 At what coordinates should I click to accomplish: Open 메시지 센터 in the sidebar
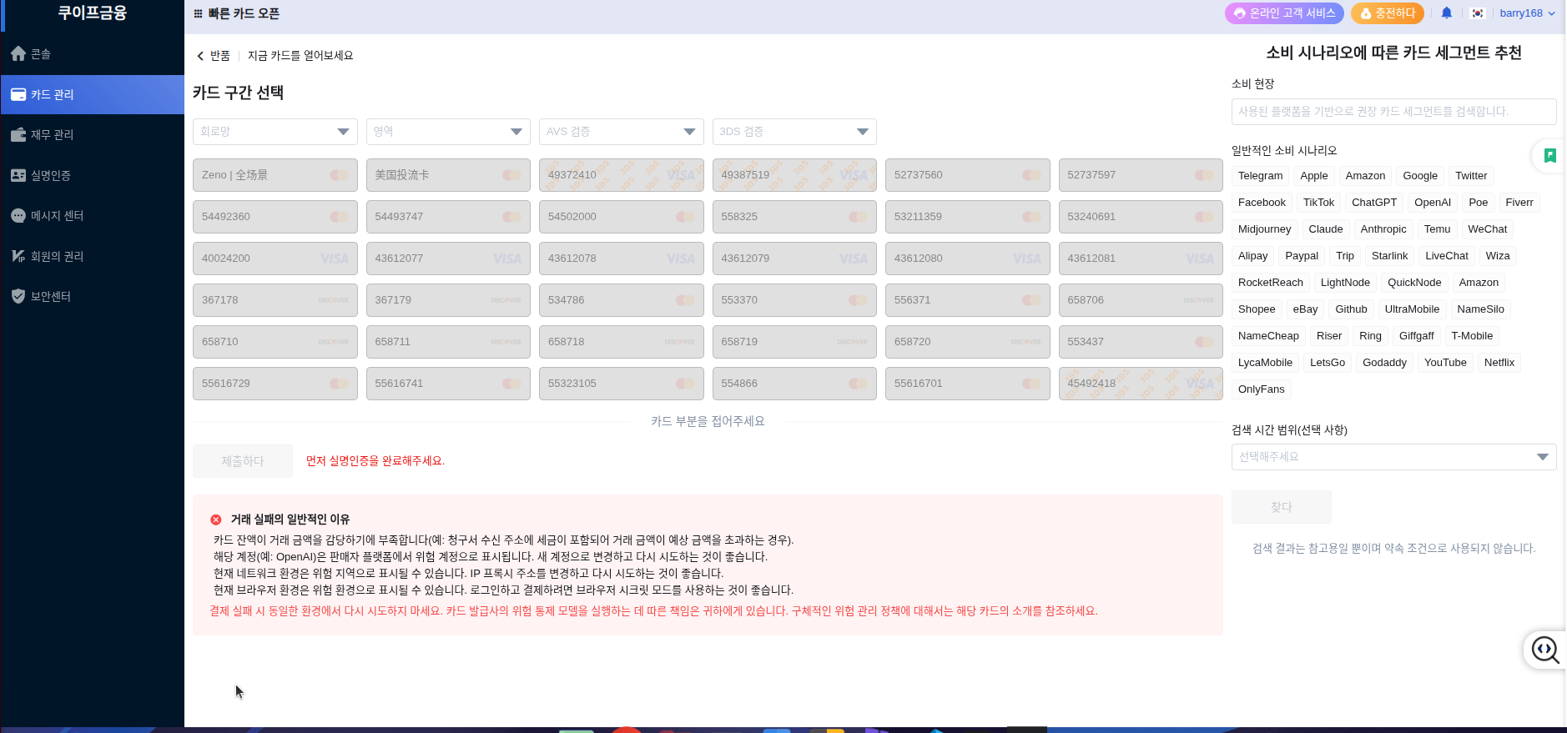pos(92,215)
